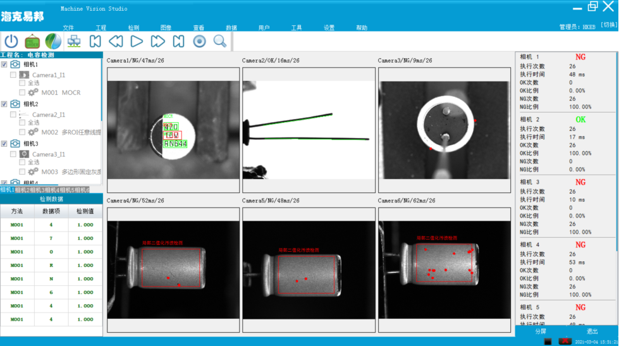Click the 分屏 split-screen button
619x346 pixels.
541,331
